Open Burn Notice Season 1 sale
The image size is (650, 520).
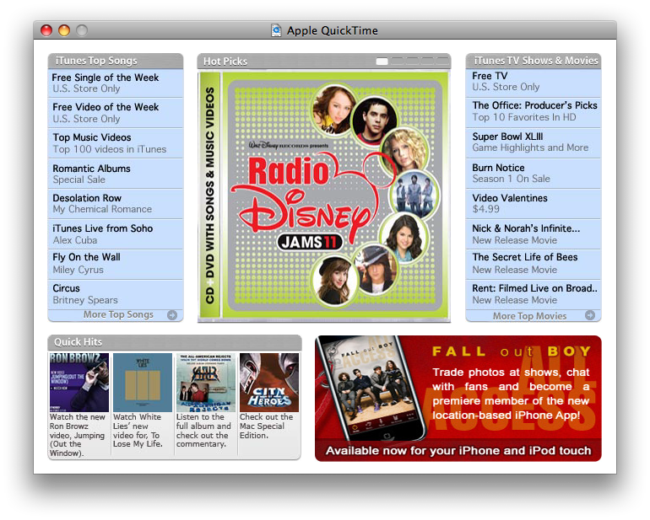[x=534, y=174]
